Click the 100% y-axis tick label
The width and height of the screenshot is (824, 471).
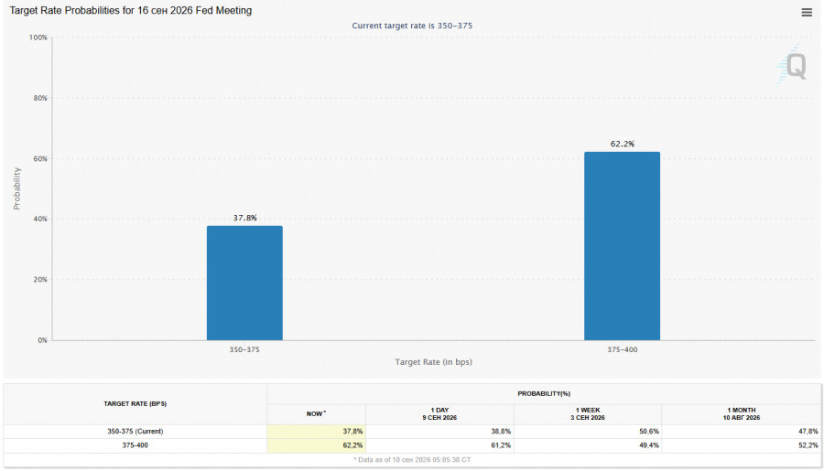pyautogui.click(x=38, y=37)
